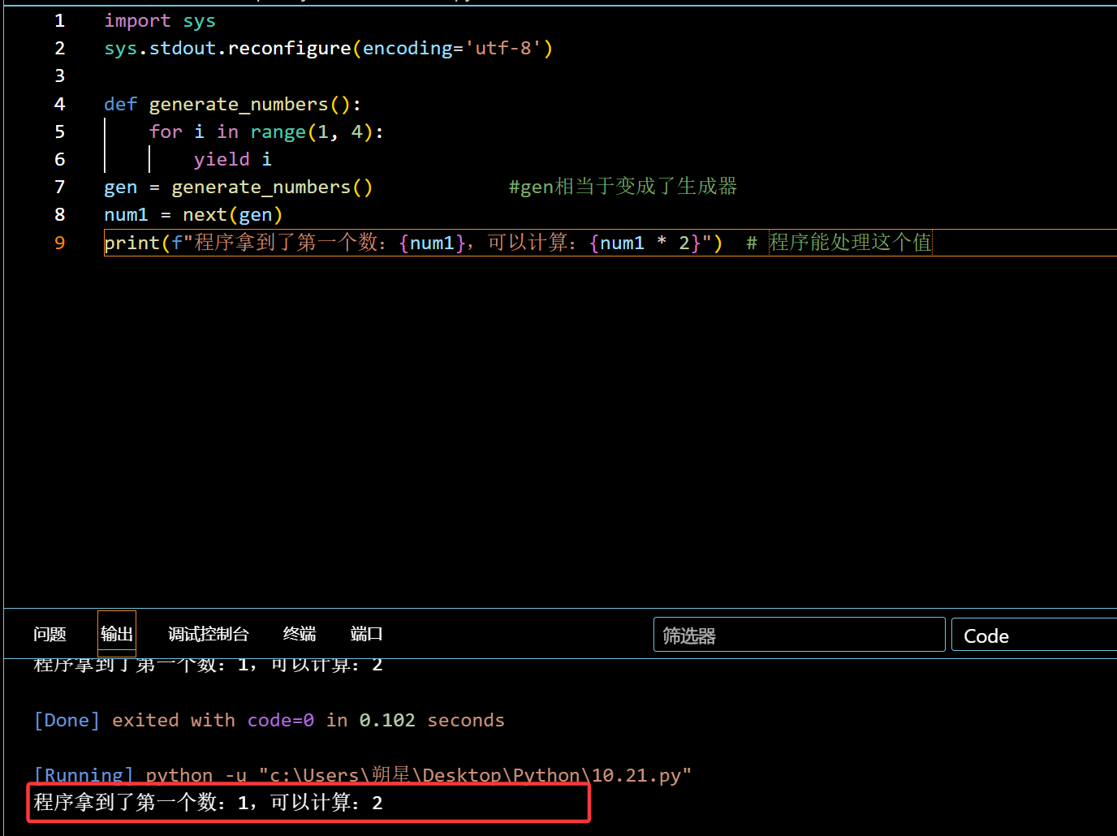Screen dimensions: 1117x836
Task: Select the 输出 panel tab
Action: click(x=117, y=634)
